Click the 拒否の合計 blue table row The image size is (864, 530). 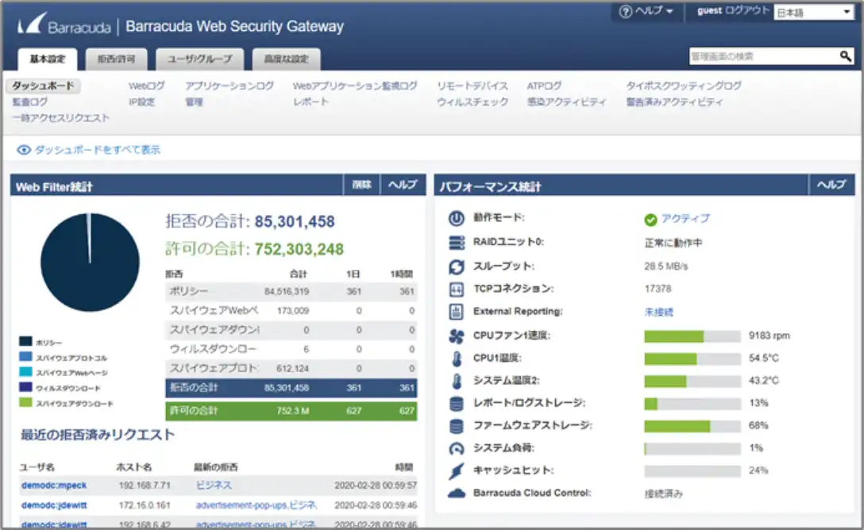(291, 388)
